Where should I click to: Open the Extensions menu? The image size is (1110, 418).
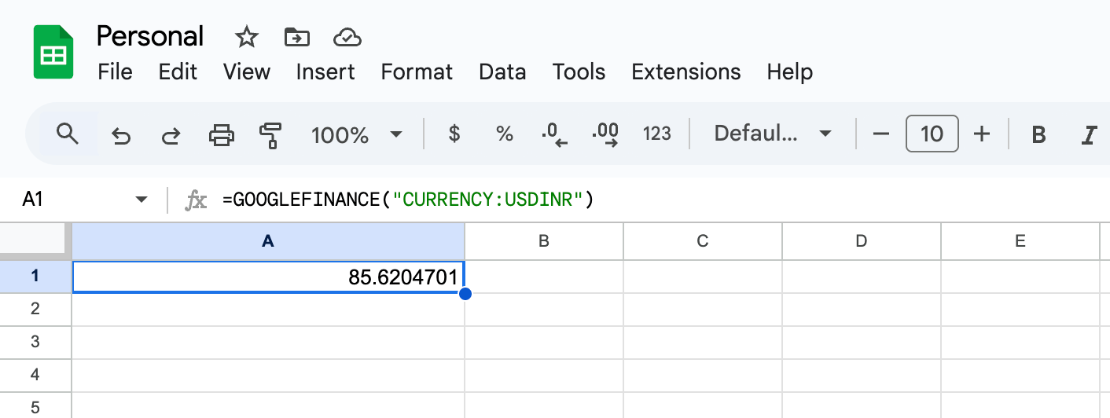686,72
